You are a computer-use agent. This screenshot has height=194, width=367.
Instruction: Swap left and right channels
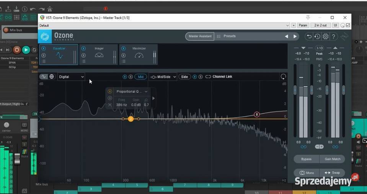click(332, 173)
